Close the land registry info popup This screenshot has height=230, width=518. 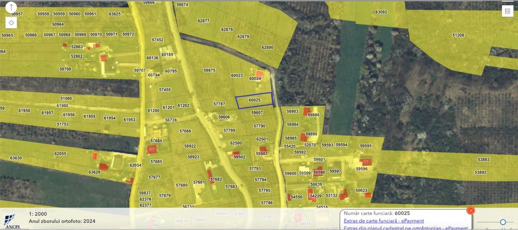[x=471, y=210]
